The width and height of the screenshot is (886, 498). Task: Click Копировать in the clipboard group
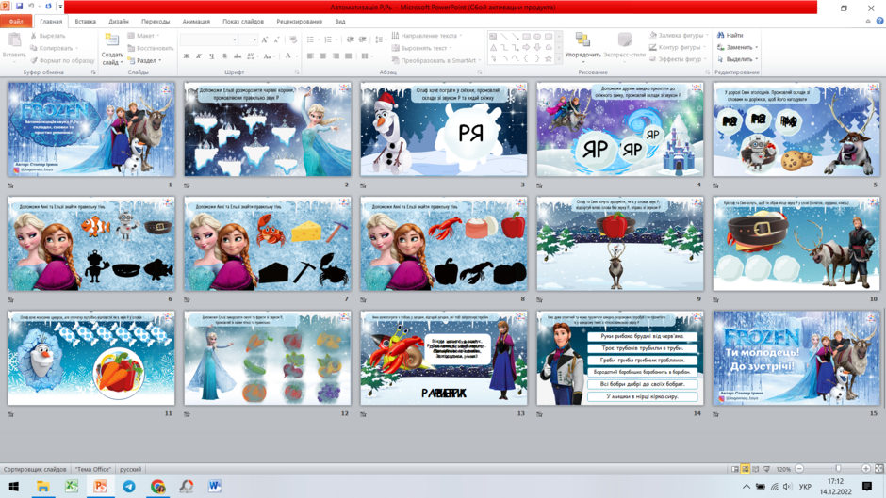click(x=54, y=48)
